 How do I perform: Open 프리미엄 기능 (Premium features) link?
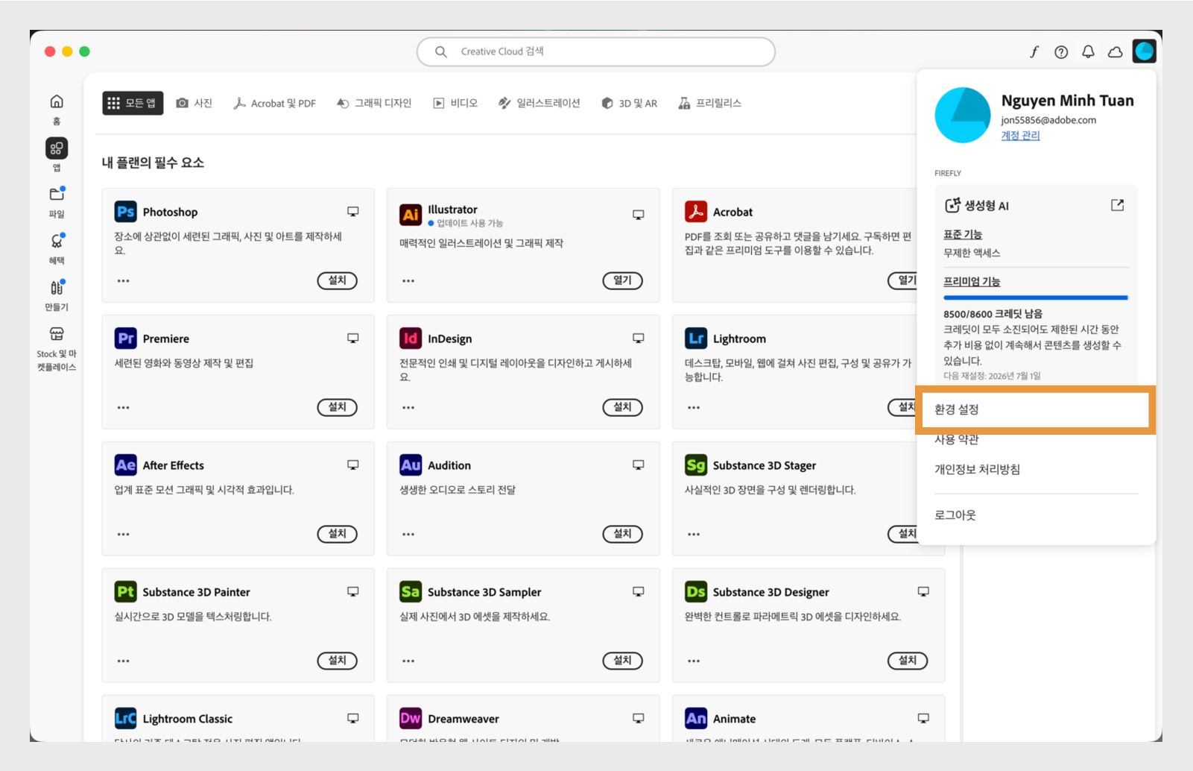coord(972,281)
